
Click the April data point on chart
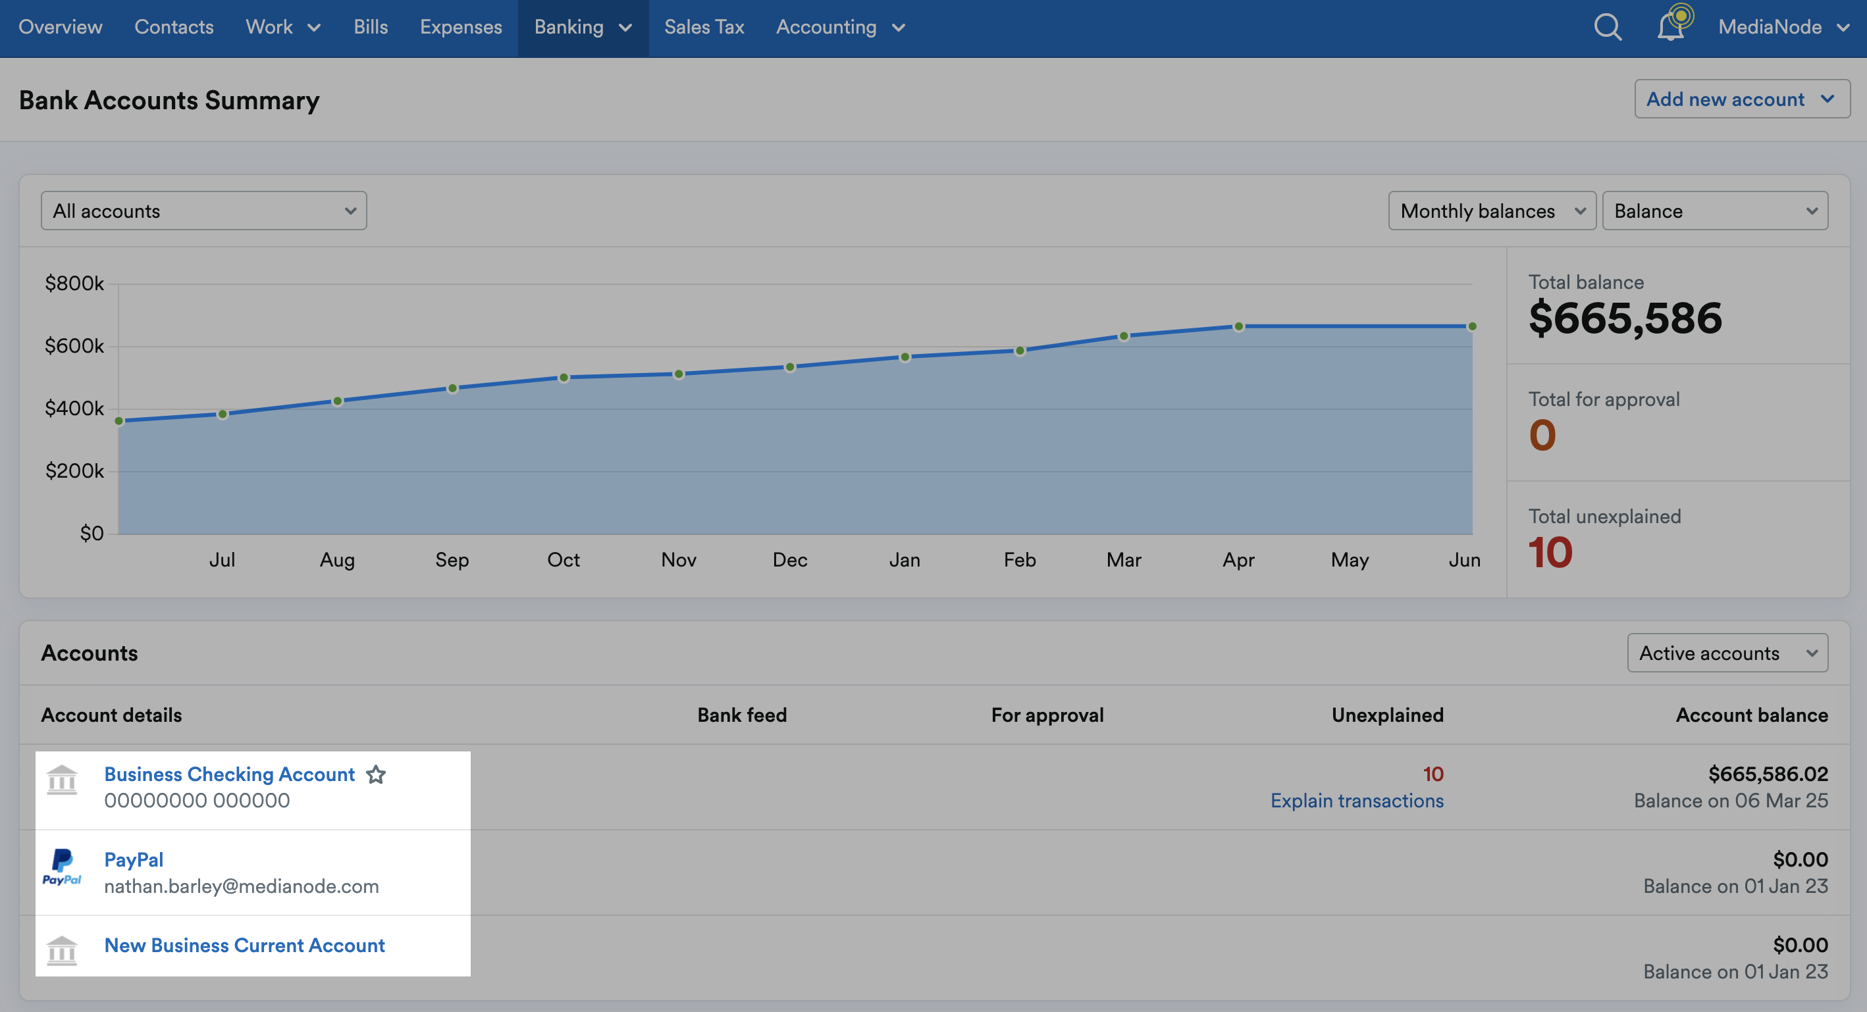[1238, 327]
